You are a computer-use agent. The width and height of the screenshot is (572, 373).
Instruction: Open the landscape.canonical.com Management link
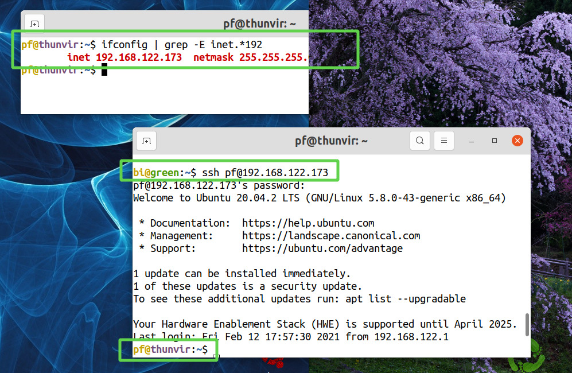[331, 235]
